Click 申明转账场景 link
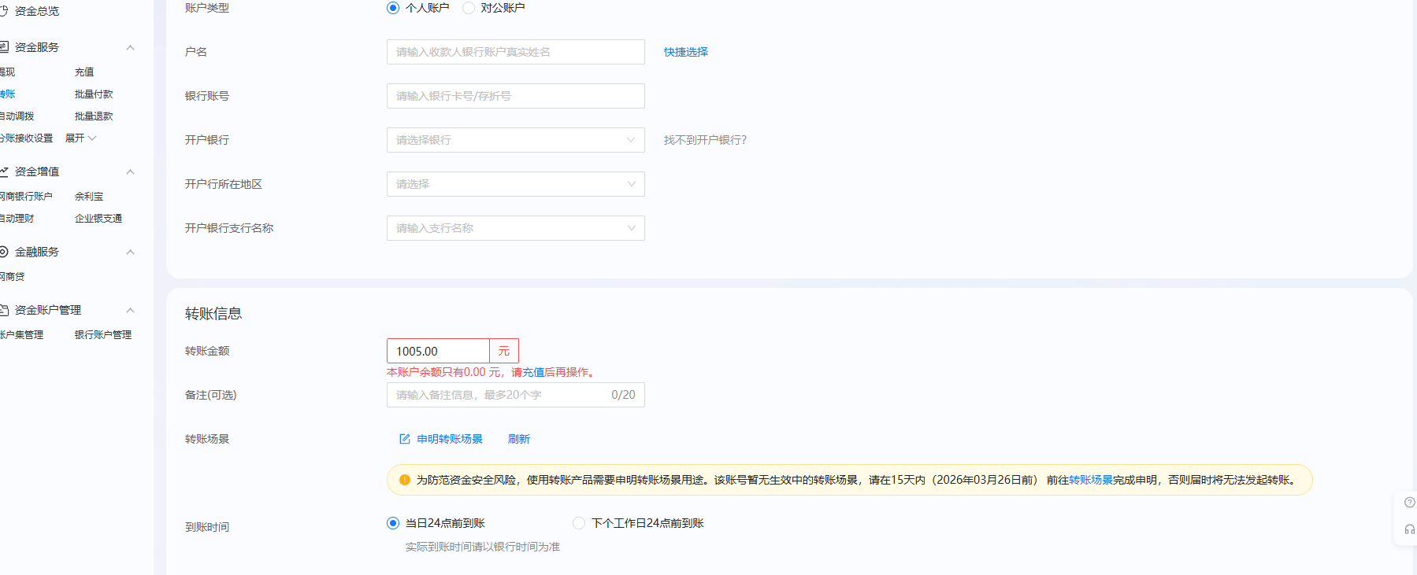The image size is (1417, 575). (x=450, y=439)
